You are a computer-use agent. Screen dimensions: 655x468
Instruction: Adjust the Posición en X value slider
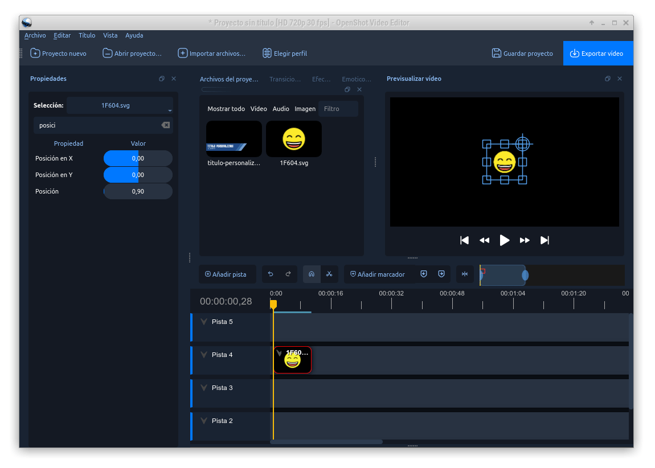click(x=138, y=158)
